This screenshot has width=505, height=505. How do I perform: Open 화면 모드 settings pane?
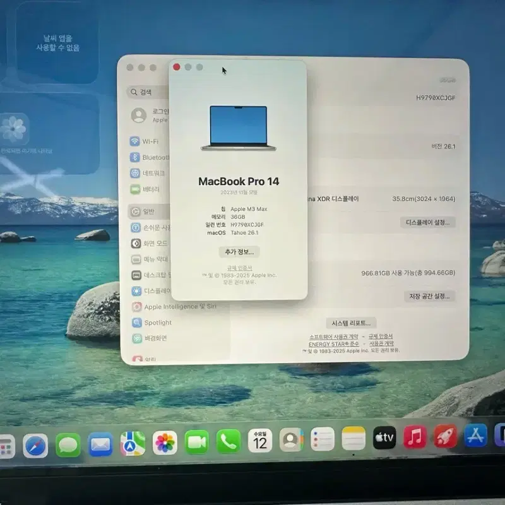coord(149,243)
